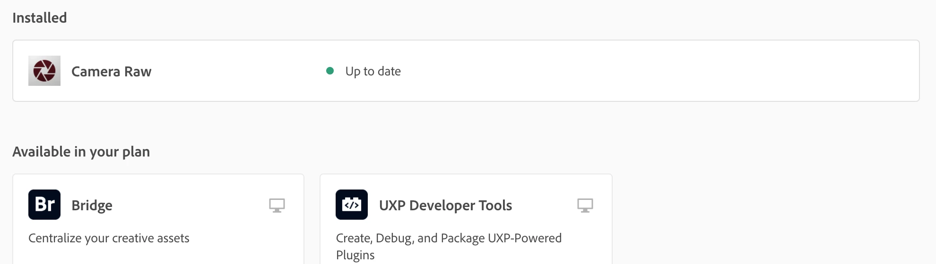Click Centralize your creative assets description
Viewport: 936px width, 264px height.
pyautogui.click(x=109, y=238)
